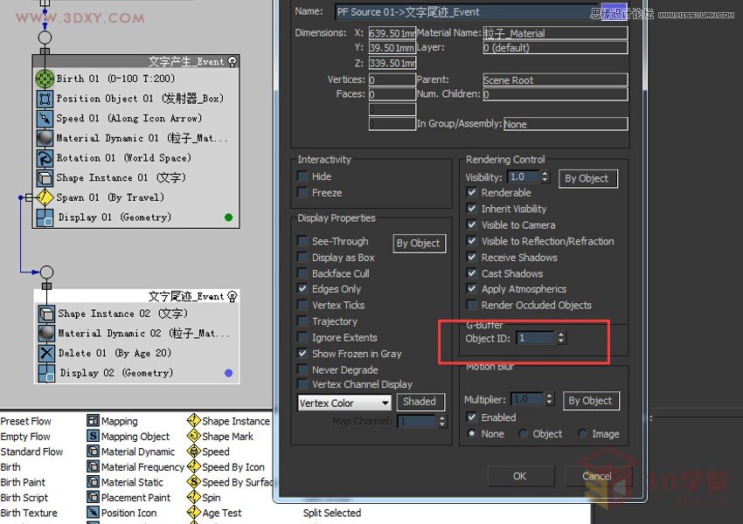The height and width of the screenshot is (524, 743).
Task: Pick the Shape Instance icon in depot
Action: (193, 420)
